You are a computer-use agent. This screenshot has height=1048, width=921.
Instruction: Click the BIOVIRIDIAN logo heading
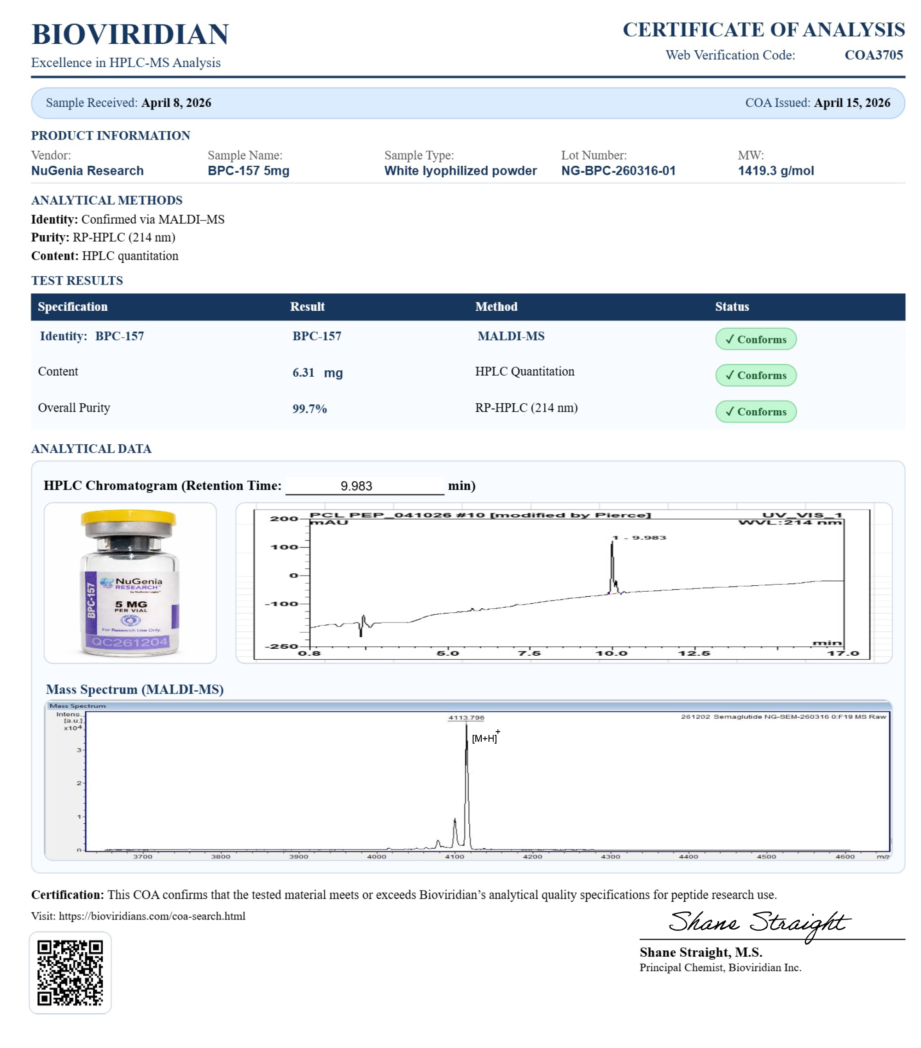click(130, 35)
